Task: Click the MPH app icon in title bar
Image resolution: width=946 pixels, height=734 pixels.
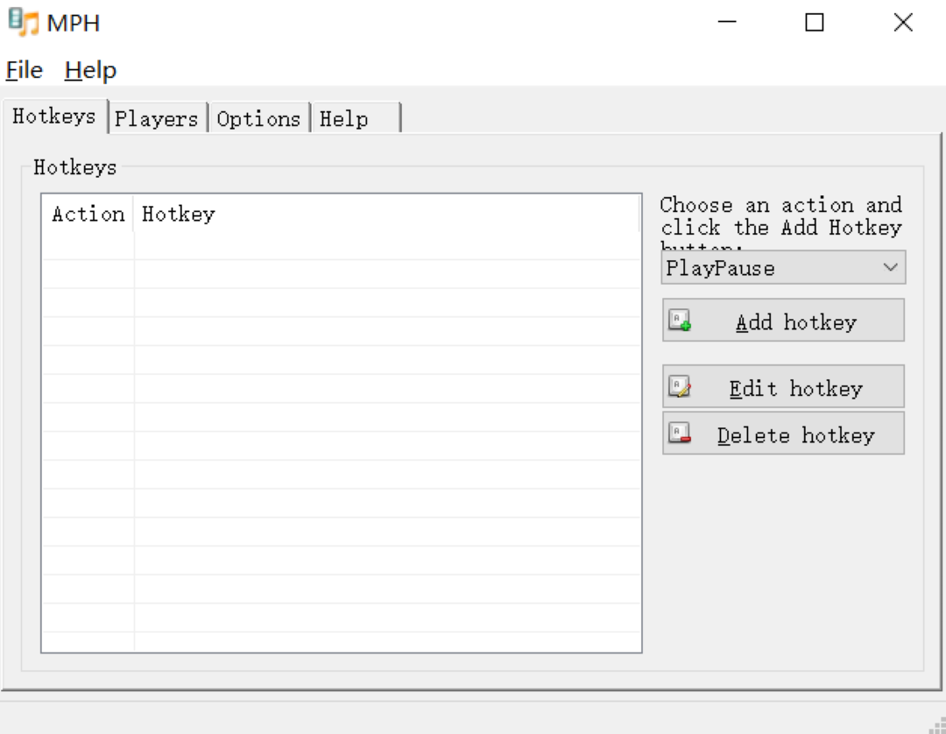Action: pos(23,22)
